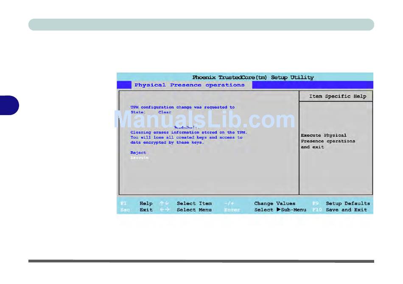403x284 pixels.
Task: Click the Select Item label
Action: point(194,203)
